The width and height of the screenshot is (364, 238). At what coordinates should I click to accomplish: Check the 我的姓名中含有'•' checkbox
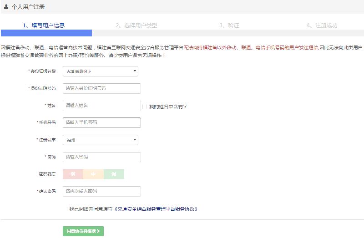146,106
